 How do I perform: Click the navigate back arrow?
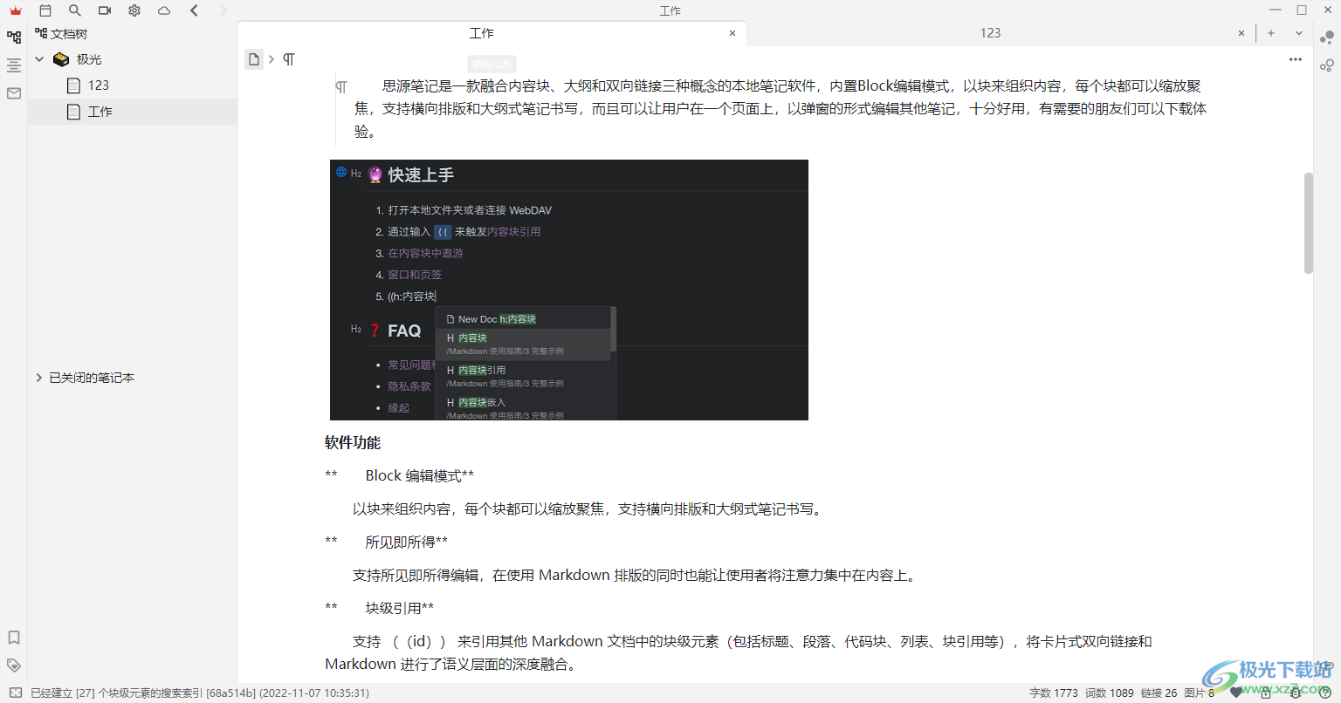click(x=194, y=10)
